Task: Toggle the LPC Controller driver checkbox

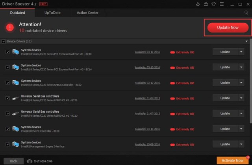Action: click(8, 128)
